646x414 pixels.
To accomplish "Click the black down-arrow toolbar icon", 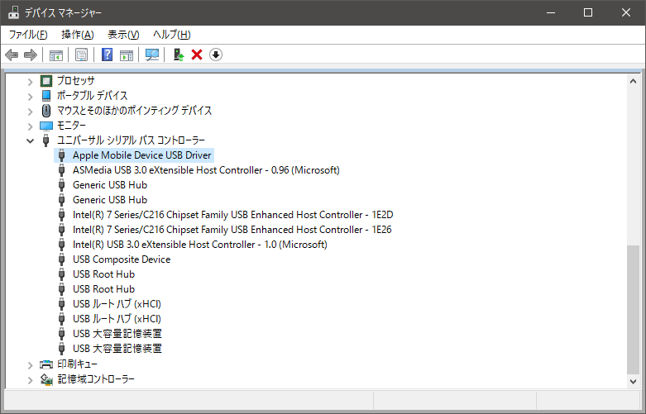I will pos(216,55).
